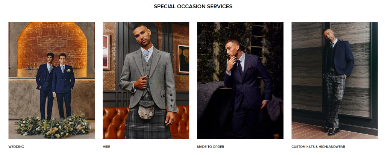This screenshot has width=385, height=155.
Task: Click the groom wearing the boutonniere
Action: tap(63, 86)
